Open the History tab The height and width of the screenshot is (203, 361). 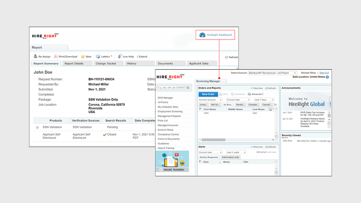(x=140, y=63)
